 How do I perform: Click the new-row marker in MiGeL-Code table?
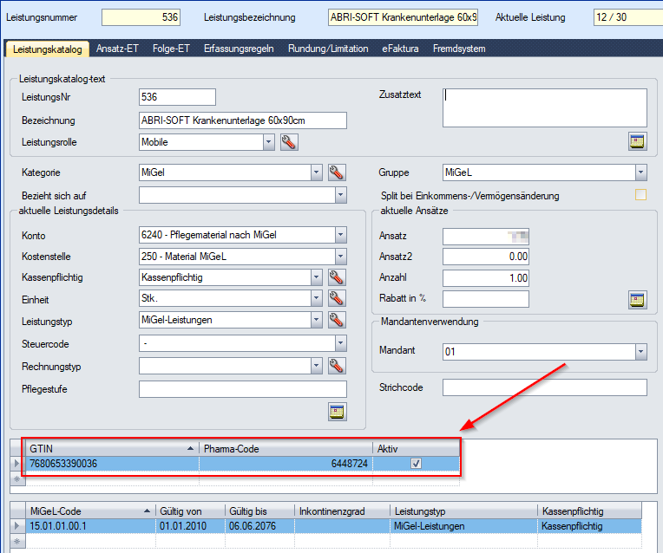click(17, 541)
